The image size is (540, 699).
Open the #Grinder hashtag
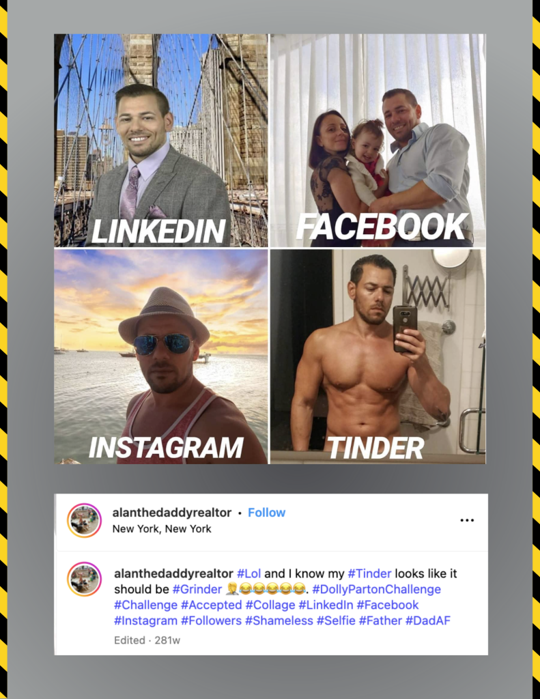(197, 589)
